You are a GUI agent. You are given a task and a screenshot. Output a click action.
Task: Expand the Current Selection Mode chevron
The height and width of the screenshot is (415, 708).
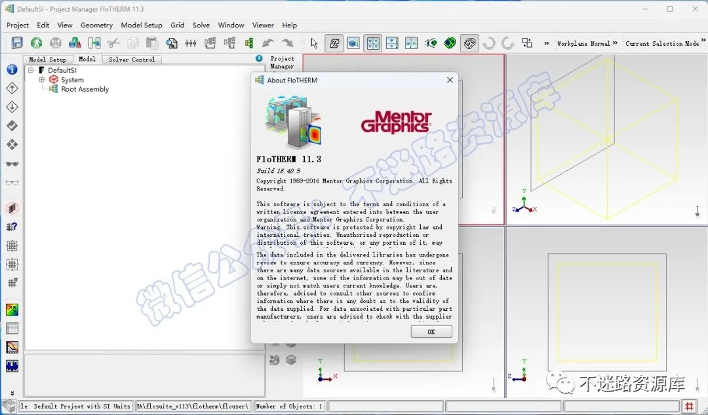pyautogui.click(x=703, y=41)
